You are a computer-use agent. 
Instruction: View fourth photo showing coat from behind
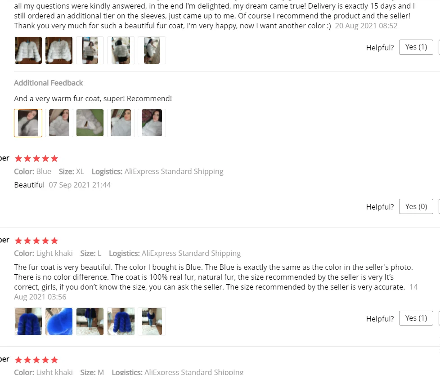(x=121, y=50)
